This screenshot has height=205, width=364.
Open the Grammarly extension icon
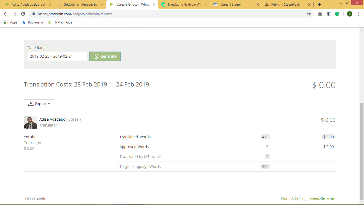[x=337, y=14]
